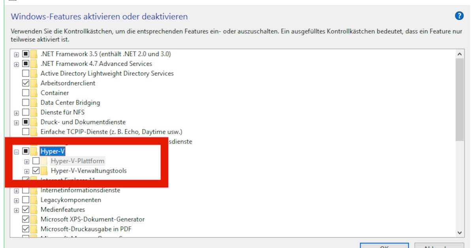Click folder icon of Microsoft-Druckausgabe in PDF
Screen dimensions: 474x248
click(34, 229)
